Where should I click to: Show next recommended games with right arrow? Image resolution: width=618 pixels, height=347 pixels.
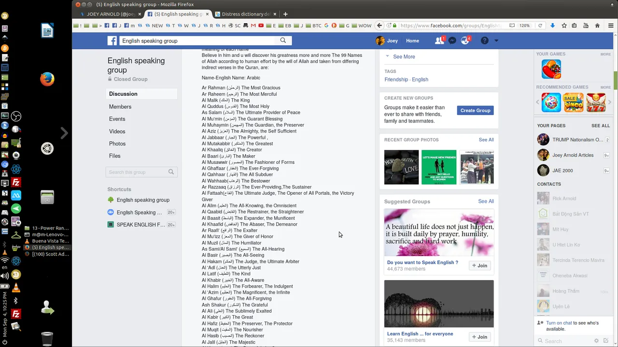[610, 102]
